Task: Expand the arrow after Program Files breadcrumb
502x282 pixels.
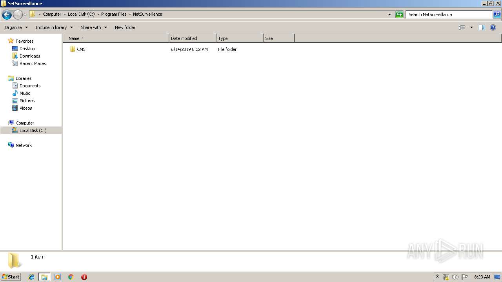Action: click(x=130, y=14)
